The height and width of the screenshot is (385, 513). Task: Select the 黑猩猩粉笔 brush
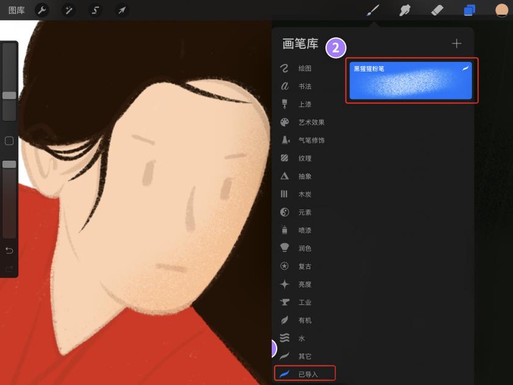pos(410,80)
